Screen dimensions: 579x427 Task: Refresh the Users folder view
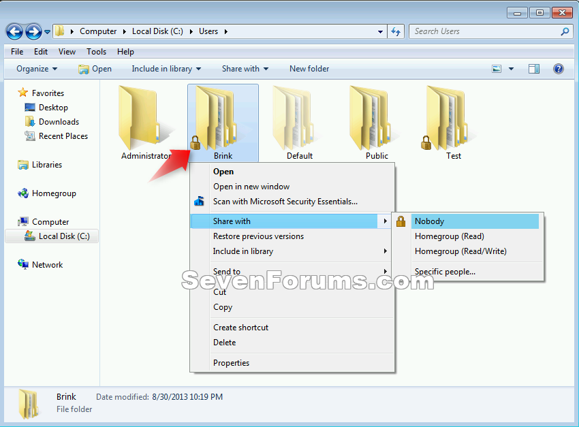point(396,31)
